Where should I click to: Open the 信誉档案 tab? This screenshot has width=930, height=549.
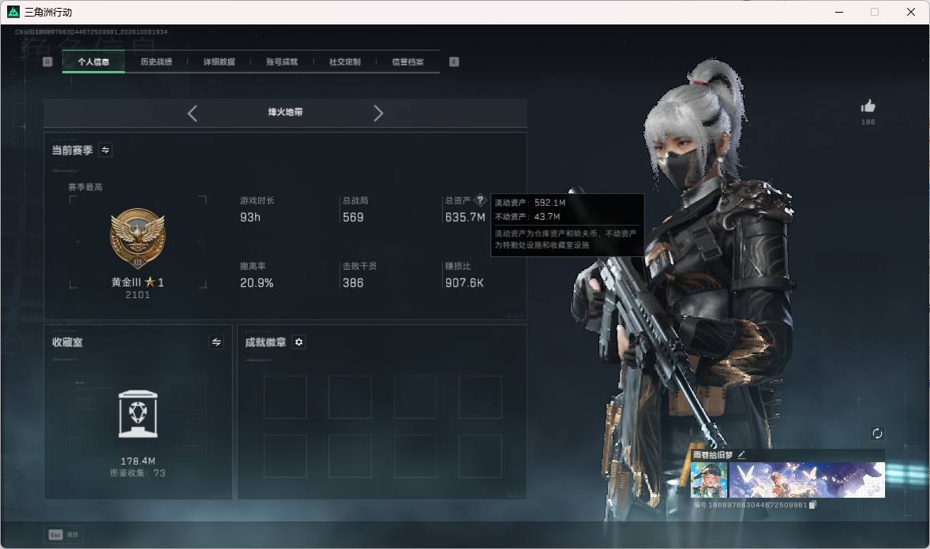point(407,62)
